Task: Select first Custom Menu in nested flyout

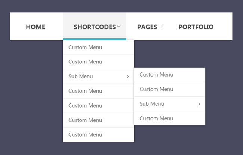Action: pos(156,75)
